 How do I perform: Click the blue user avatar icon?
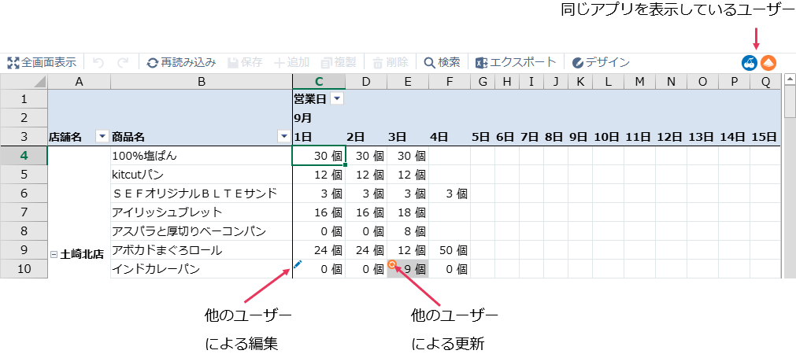point(750,63)
